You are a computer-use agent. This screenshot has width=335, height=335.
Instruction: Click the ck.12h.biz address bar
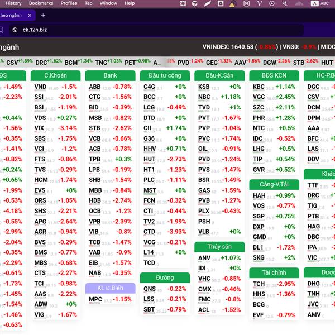(x=156, y=30)
